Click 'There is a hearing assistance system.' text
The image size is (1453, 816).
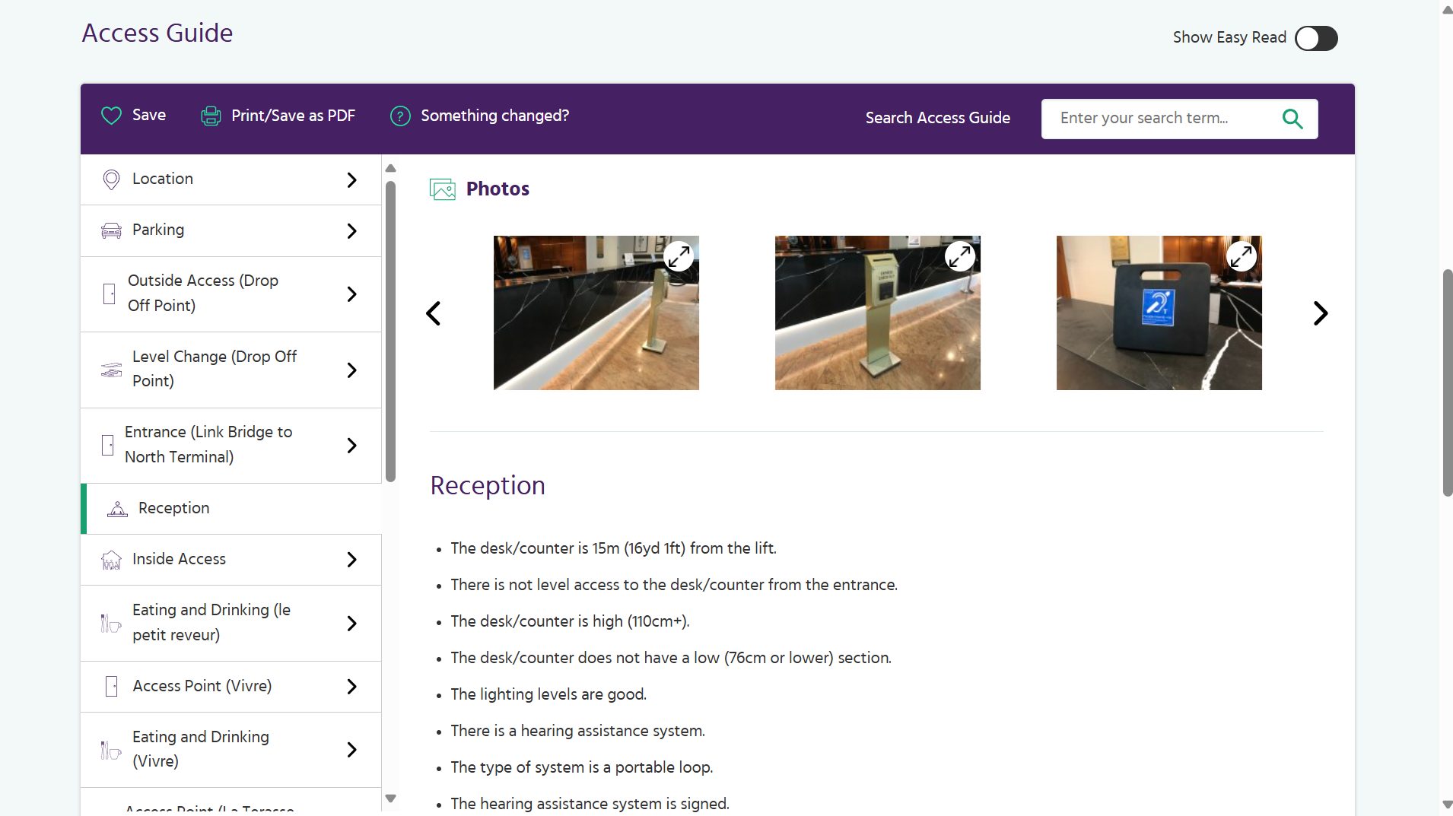coord(577,731)
